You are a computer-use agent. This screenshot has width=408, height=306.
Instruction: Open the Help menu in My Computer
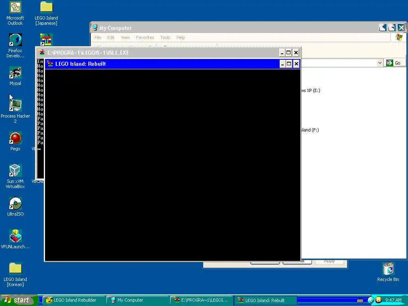(x=180, y=37)
